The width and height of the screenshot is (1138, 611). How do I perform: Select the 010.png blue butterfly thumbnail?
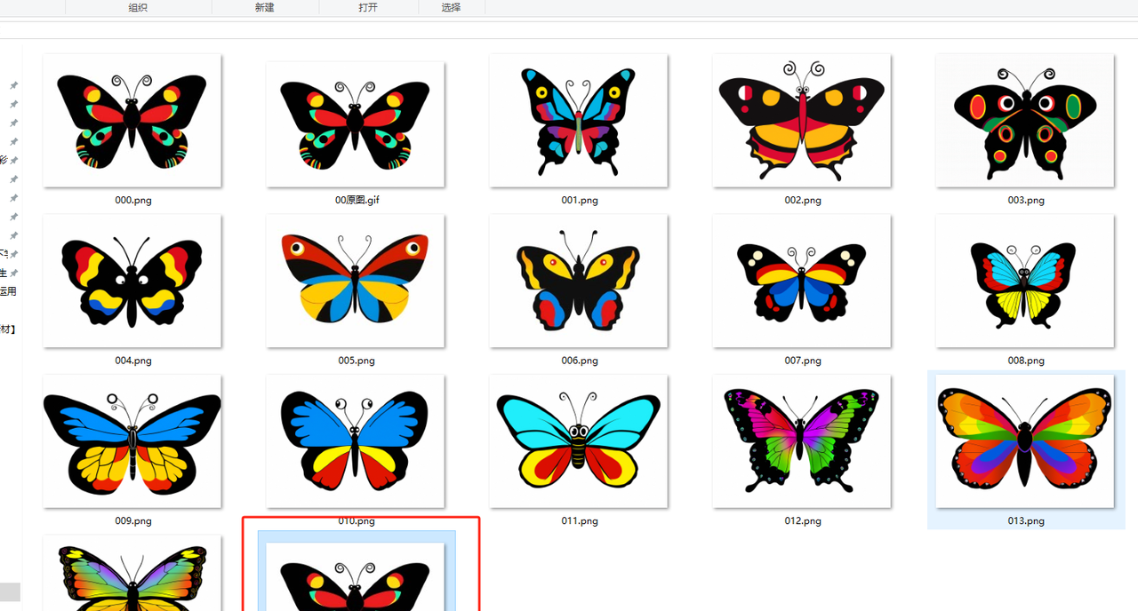coord(356,441)
